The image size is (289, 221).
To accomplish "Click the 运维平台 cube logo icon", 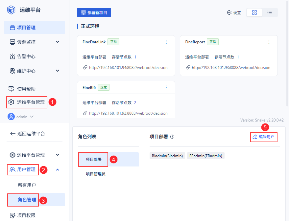I will [x=11, y=10].
